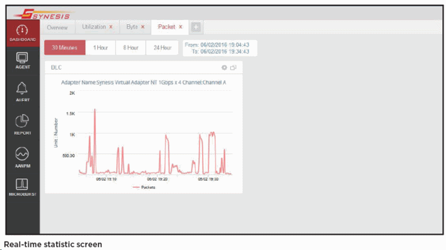This screenshot has width=446, height=250.
Task: Open the Microburst sidebar icon
Action: 22,187
